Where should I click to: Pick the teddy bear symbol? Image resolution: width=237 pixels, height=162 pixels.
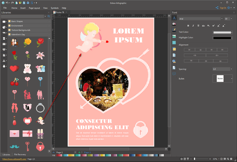(x=27, y=68)
